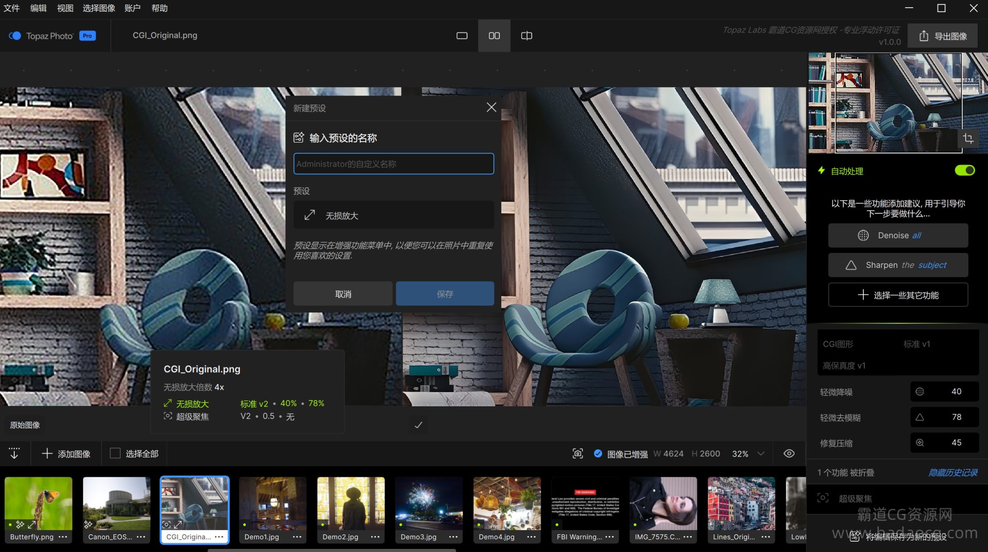Click the crop tool icon
The height and width of the screenshot is (552, 988).
[x=968, y=138]
